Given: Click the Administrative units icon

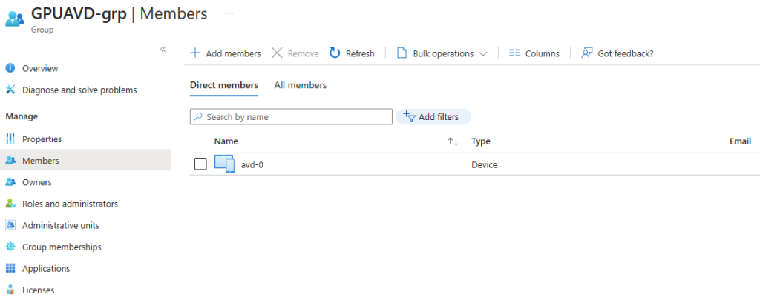Looking at the screenshot, I should click(10, 225).
